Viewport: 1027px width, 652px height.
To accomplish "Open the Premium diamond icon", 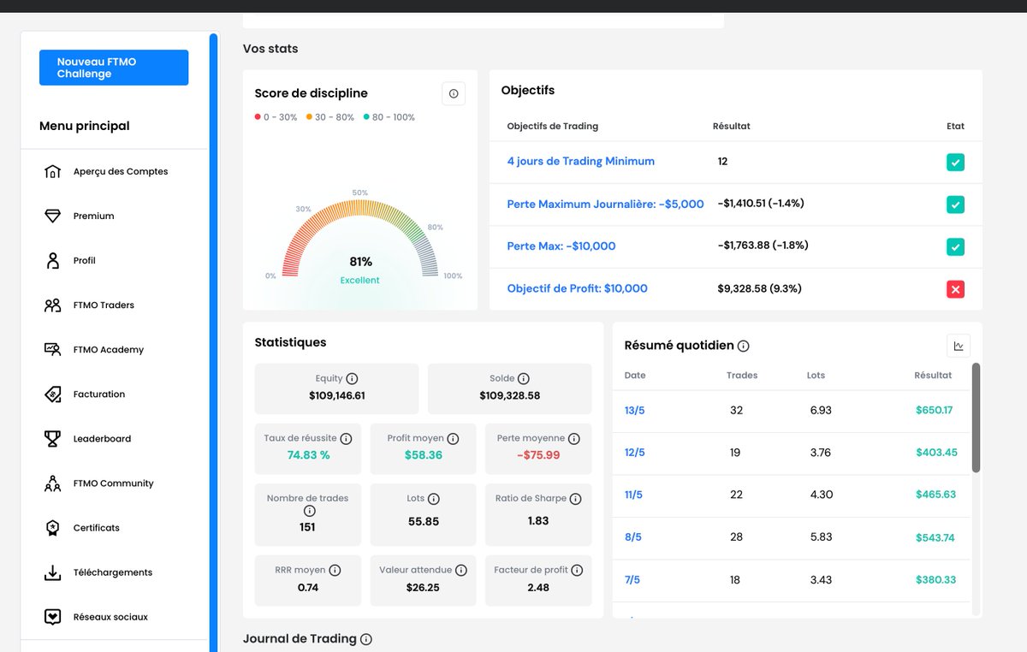I will (x=52, y=216).
